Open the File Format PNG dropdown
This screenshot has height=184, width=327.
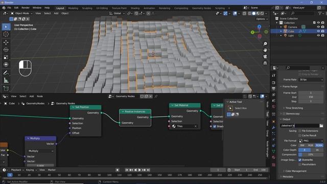pos(311,141)
